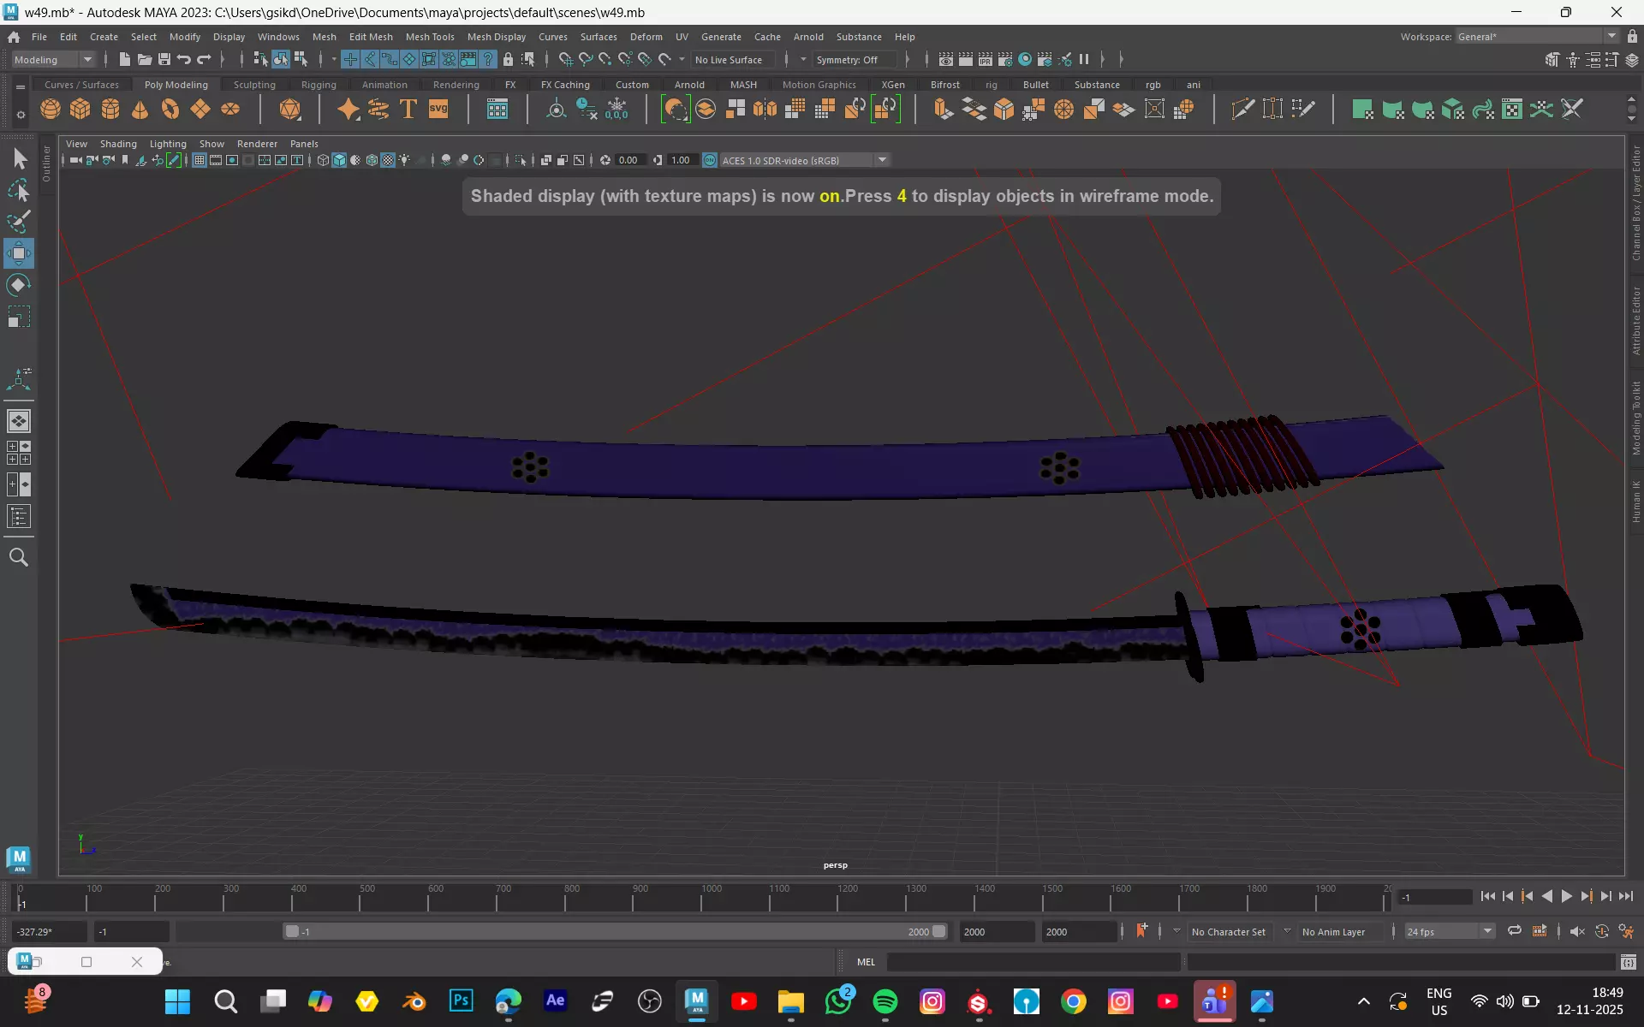Create a polygon cylinder from the shelf
Image resolution: width=1644 pixels, height=1027 pixels.
(110, 110)
